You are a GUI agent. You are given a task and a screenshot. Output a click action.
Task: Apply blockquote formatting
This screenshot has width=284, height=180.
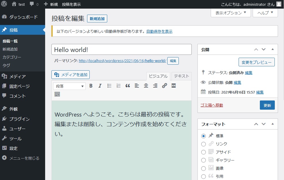128,86
